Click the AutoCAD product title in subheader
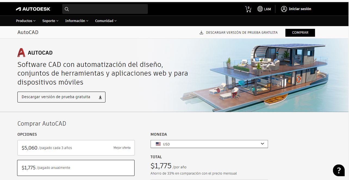 (x=28, y=32)
